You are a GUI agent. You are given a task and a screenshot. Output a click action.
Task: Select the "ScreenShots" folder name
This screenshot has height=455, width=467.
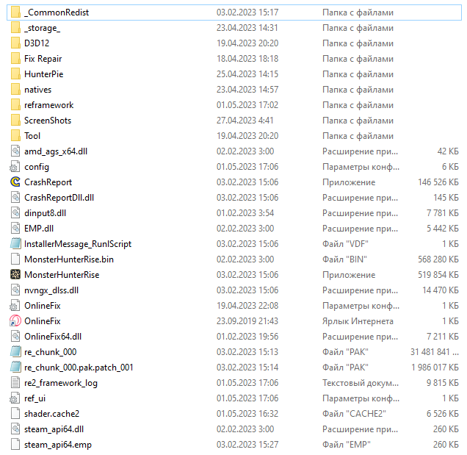[48, 121]
